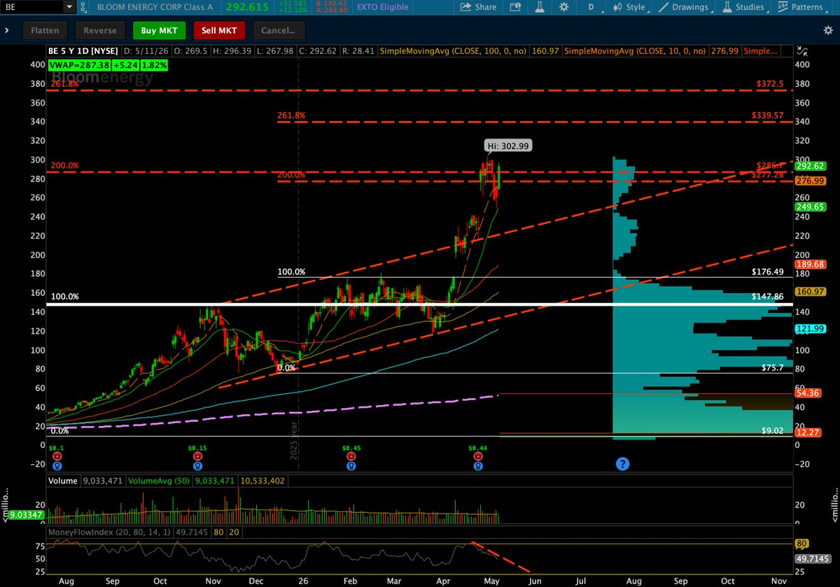Click the earnings phone icon under $0.45
The height and width of the screenshot is (587, 840).
[351, 457]
